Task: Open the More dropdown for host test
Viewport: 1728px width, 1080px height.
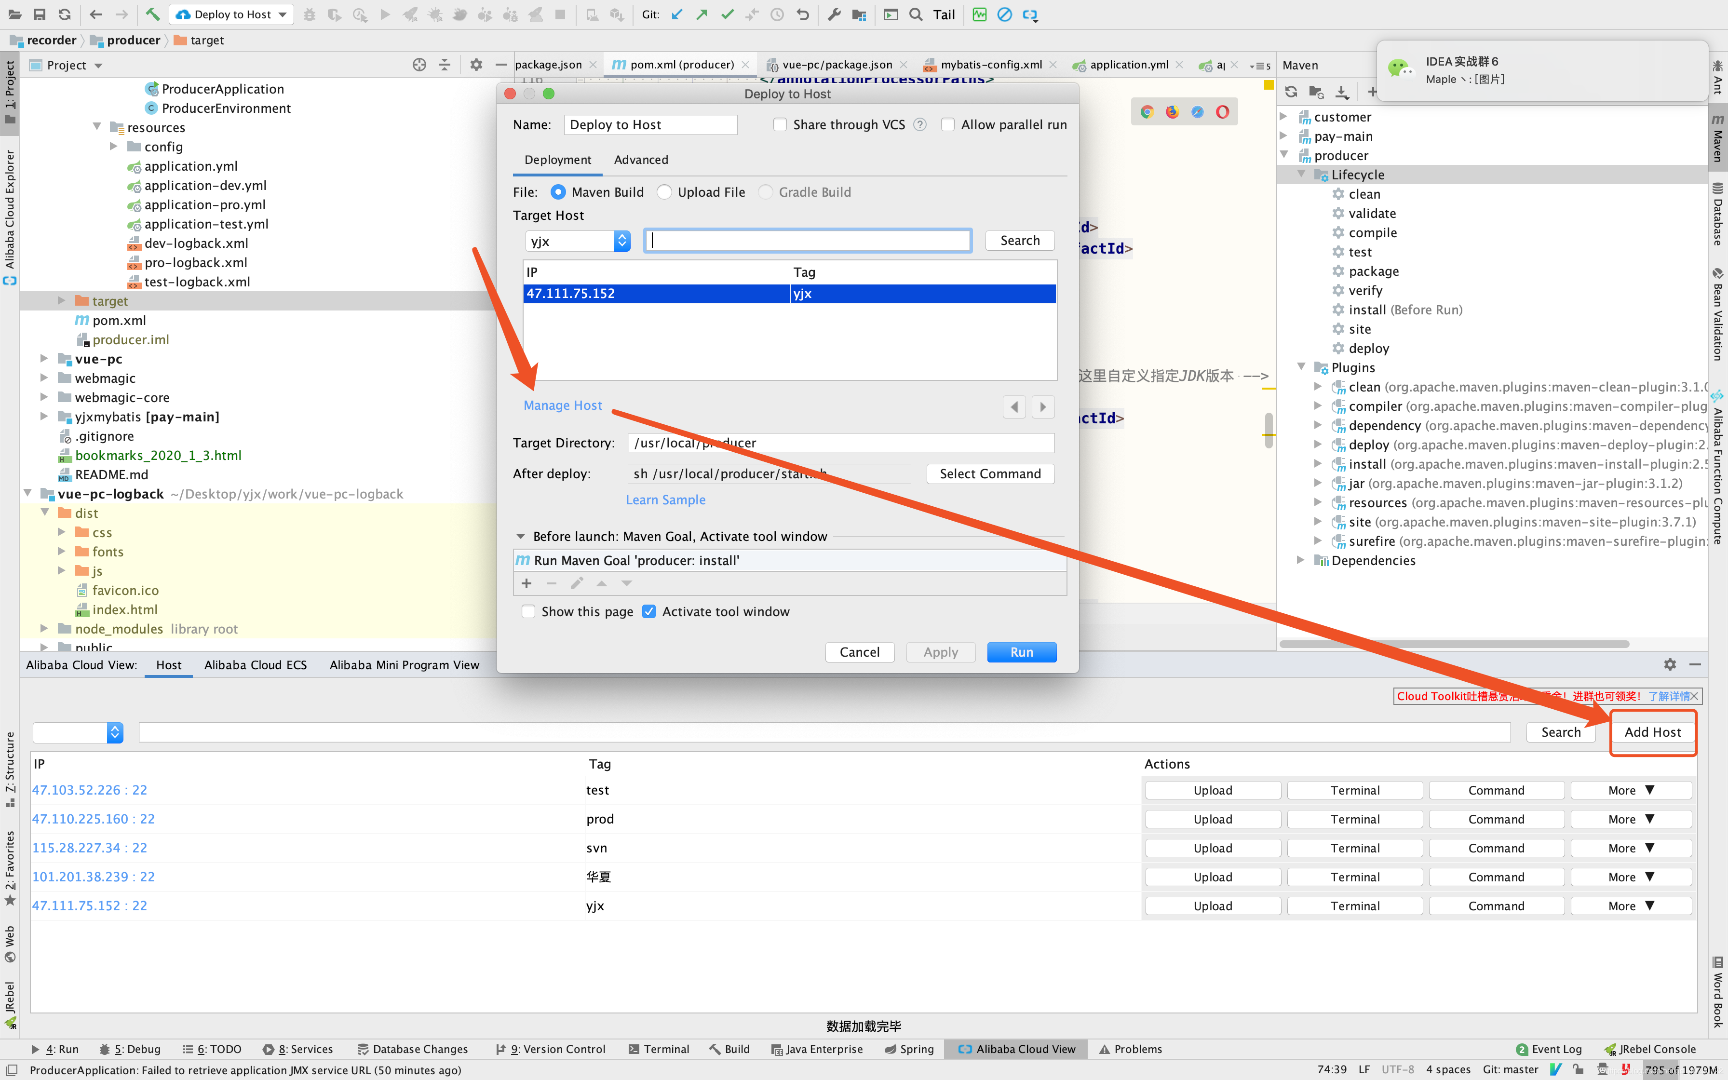Action: pos(1631,790)
